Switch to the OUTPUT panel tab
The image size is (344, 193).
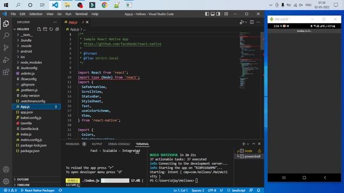point(97,144)
